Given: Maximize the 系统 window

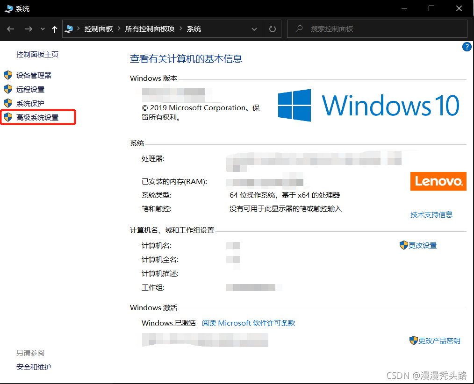Looking at the screenshot, I should tap(431, 8).
